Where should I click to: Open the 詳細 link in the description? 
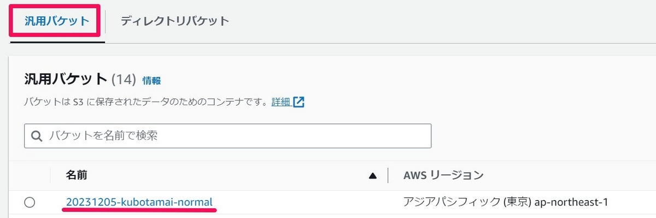(281, 102)
